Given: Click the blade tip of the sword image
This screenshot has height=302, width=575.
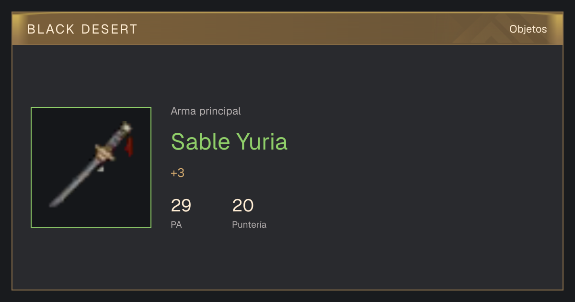Looking at the screenshot, I should 54,203.
